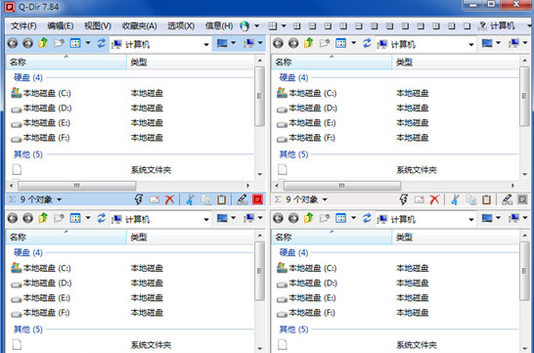Click the red Q-Dir icon in top-left status bar
This screenshot has height=353, width=534.
pos(258,199)
